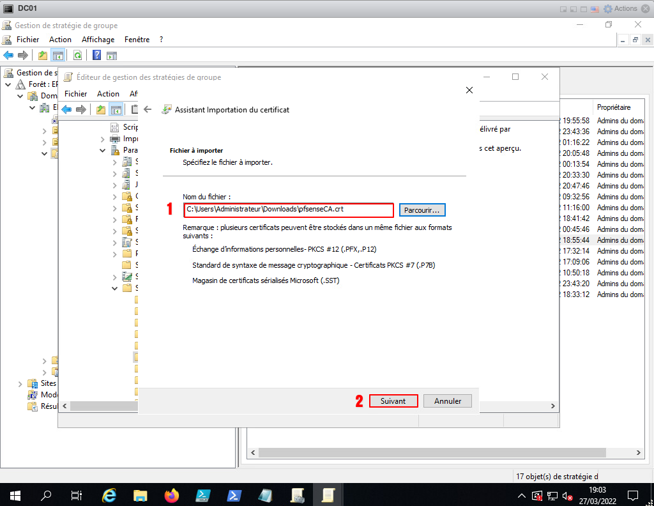
Task: Go back using the wizard back arrow
Action: point(148,109)
